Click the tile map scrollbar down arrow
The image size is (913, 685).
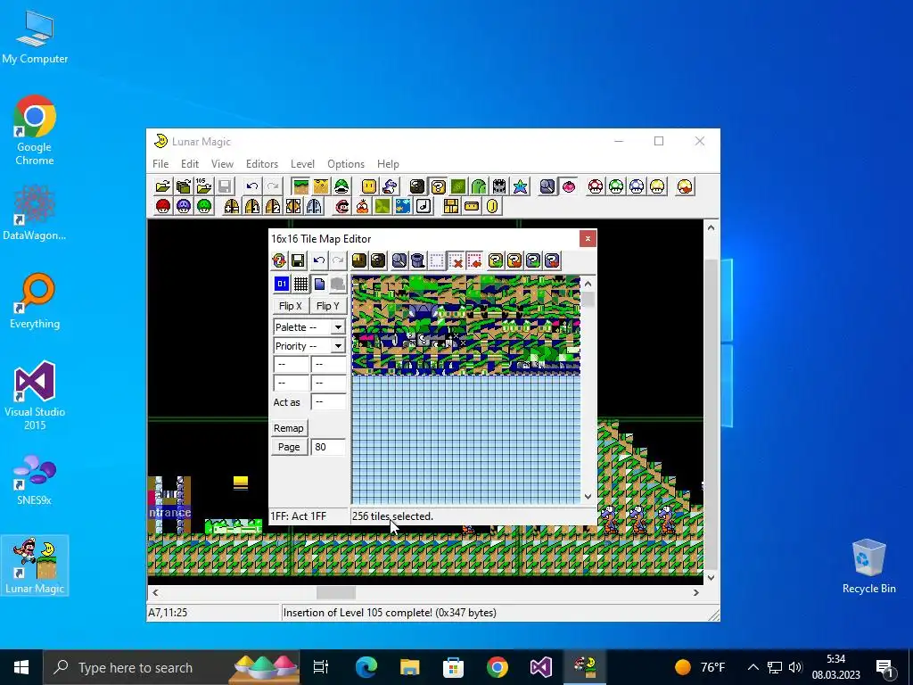click(588, 496)
